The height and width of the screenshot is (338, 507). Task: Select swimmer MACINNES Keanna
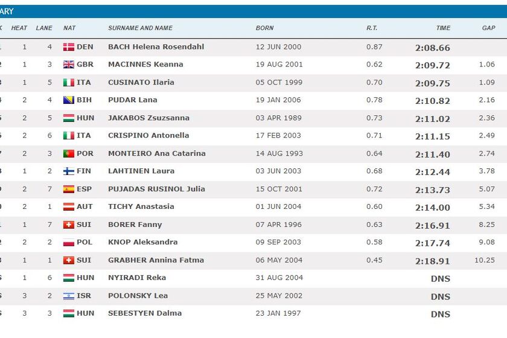(x=145, y=65)
